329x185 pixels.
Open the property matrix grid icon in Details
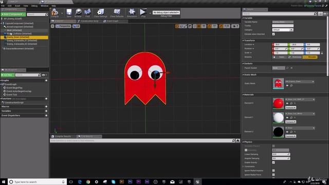click(x=320, y=14)
